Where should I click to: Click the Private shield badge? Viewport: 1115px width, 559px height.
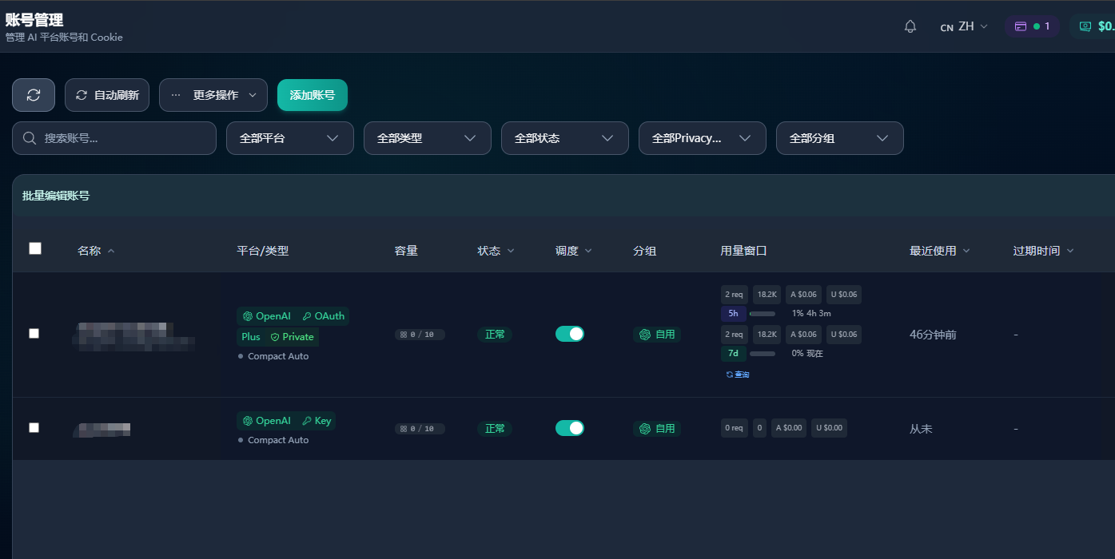point(292,337)
